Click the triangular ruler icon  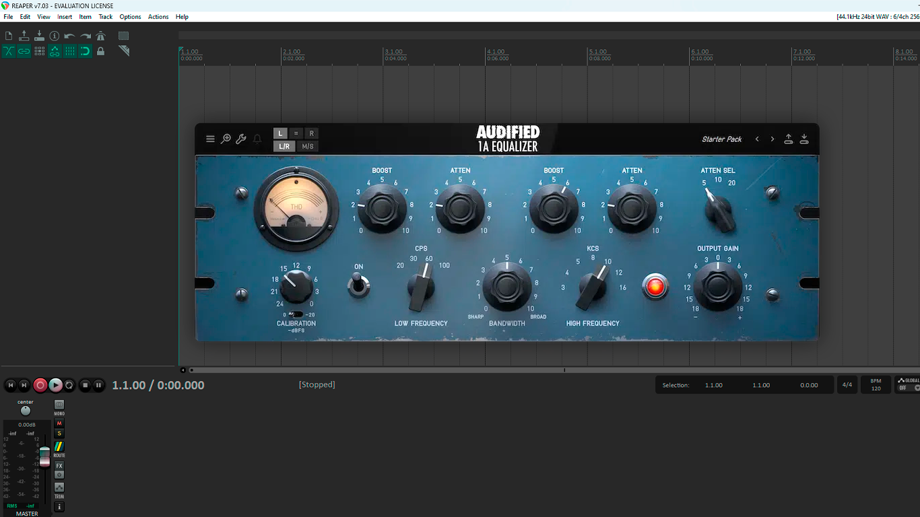tap(124, 51)
